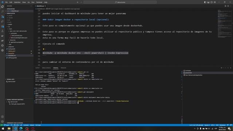Image resolution: width=233 pixels, height=131 pixels.
Task: Toggle primary side bar layout icon
Action: [205, 2]
